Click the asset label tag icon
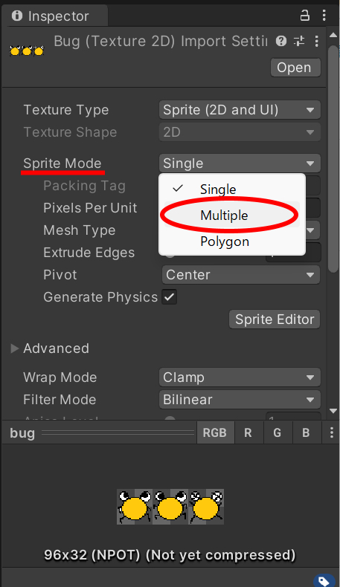 point(324,580)
